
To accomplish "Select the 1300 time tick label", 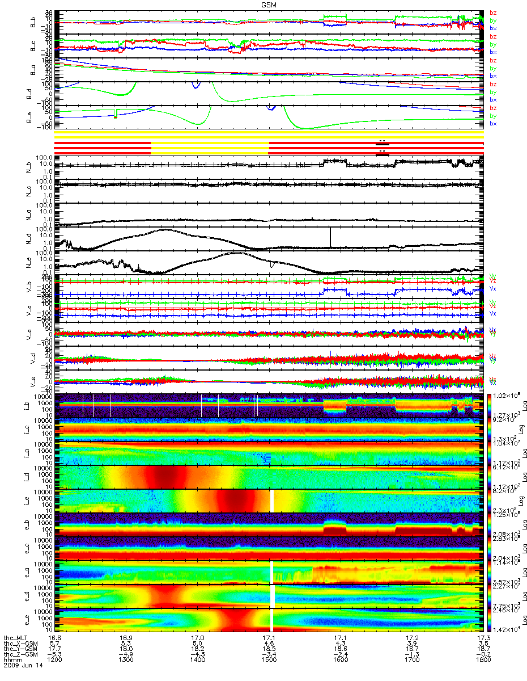I will point(126,661).
